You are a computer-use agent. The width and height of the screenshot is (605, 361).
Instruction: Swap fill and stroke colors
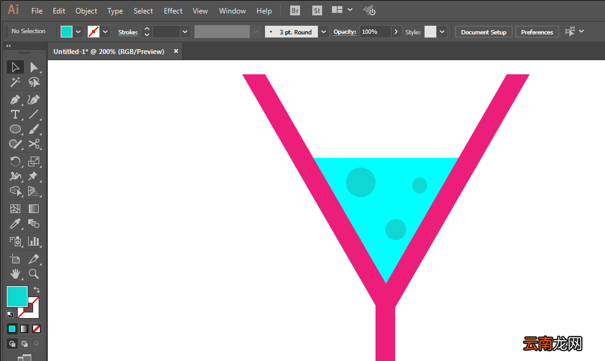(x=37, y=290)
